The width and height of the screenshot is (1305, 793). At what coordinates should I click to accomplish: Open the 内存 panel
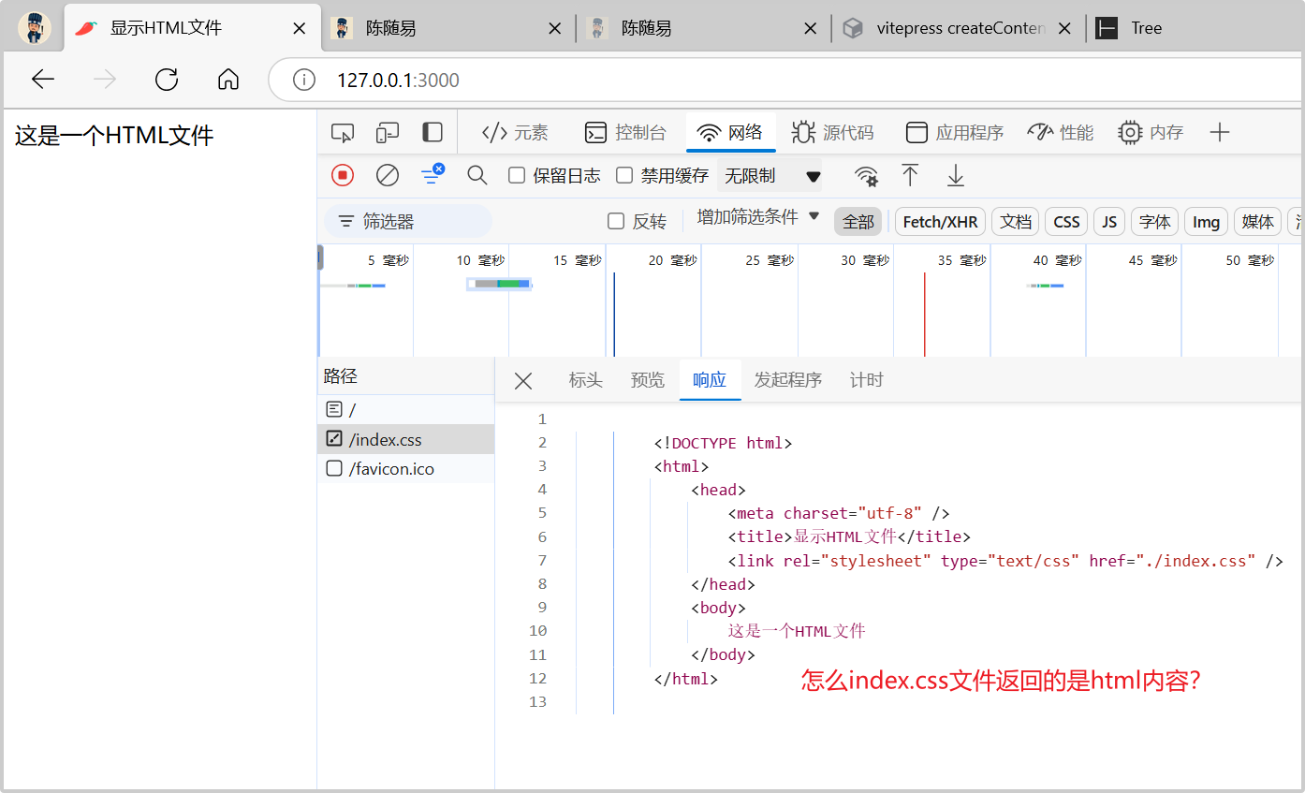[1151, 133]
